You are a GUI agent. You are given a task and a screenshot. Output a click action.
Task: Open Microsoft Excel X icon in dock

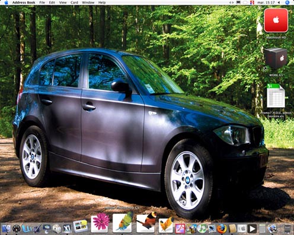(x=67, y=228)
